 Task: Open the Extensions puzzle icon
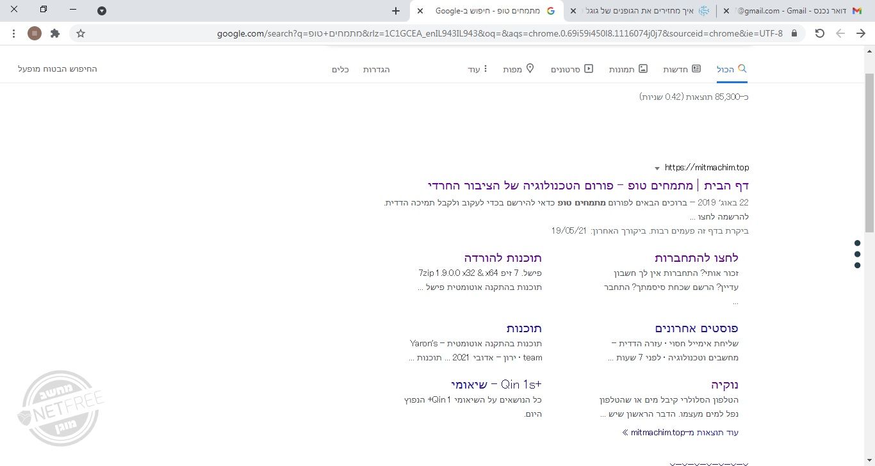pos(55,33)
